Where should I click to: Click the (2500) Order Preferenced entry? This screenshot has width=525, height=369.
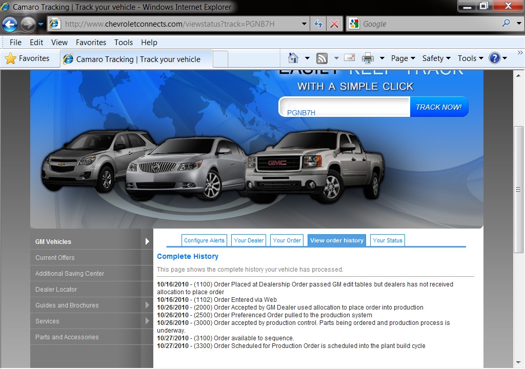[265, 315]
